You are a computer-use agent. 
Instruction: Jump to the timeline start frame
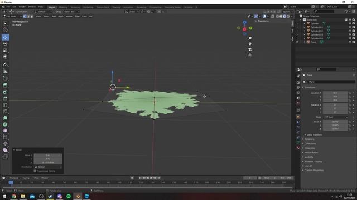(140, 178)
